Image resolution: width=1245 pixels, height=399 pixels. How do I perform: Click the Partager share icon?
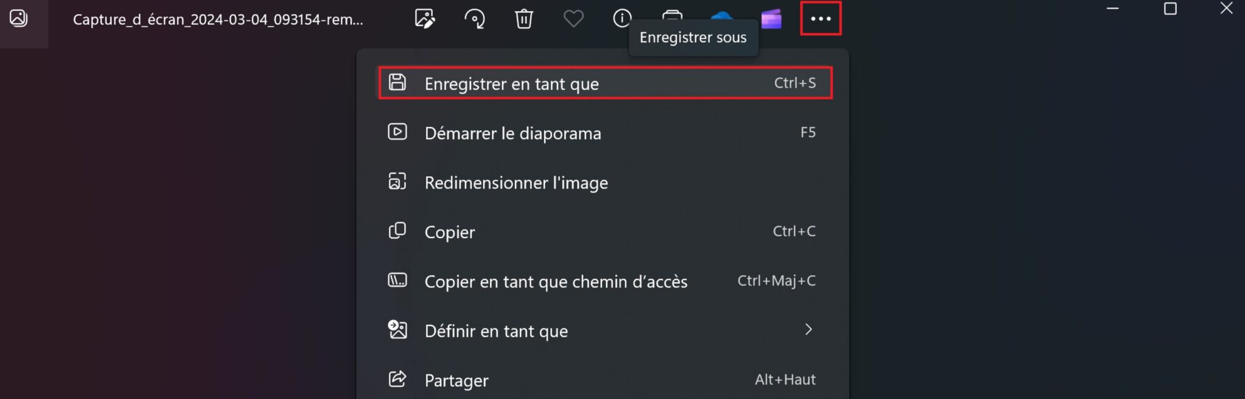[398, 379]
